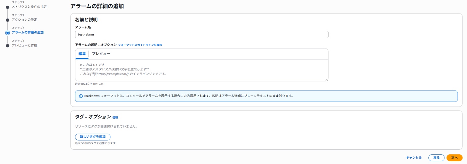Click the description box resize handle
Viewport: 467px width, 164px height.
pos(327,80)
